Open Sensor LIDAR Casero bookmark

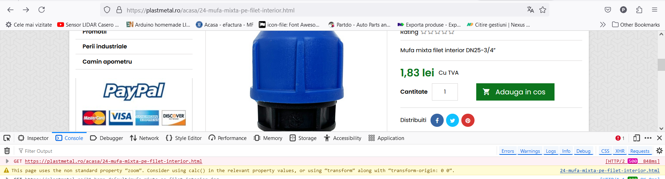point(88,25)
